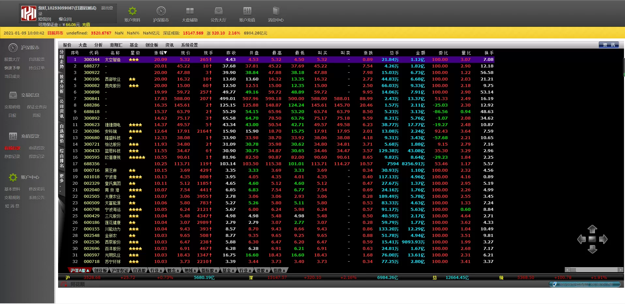Click the 资讯 button at top right
The image size is (625, 304).
(x=608, y=45)
